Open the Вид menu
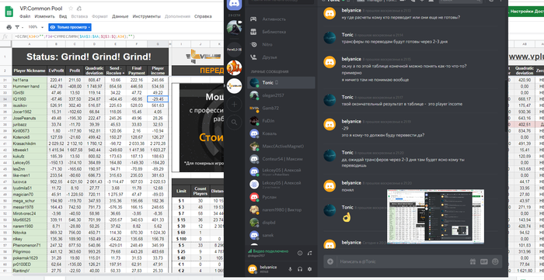The image size is (544, 280). pos(63,16)
